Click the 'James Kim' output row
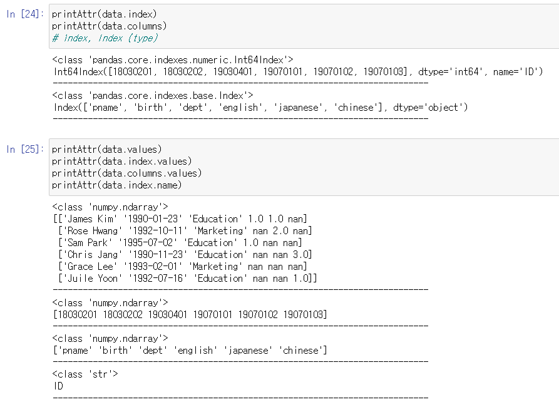 [x=180, y=219]
